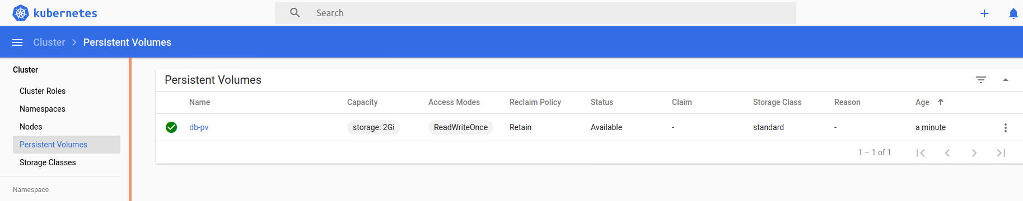Viewport: 1023px width, 201px height.
Task: Click the Kubernetes logo icon
Action: [21, 13]
